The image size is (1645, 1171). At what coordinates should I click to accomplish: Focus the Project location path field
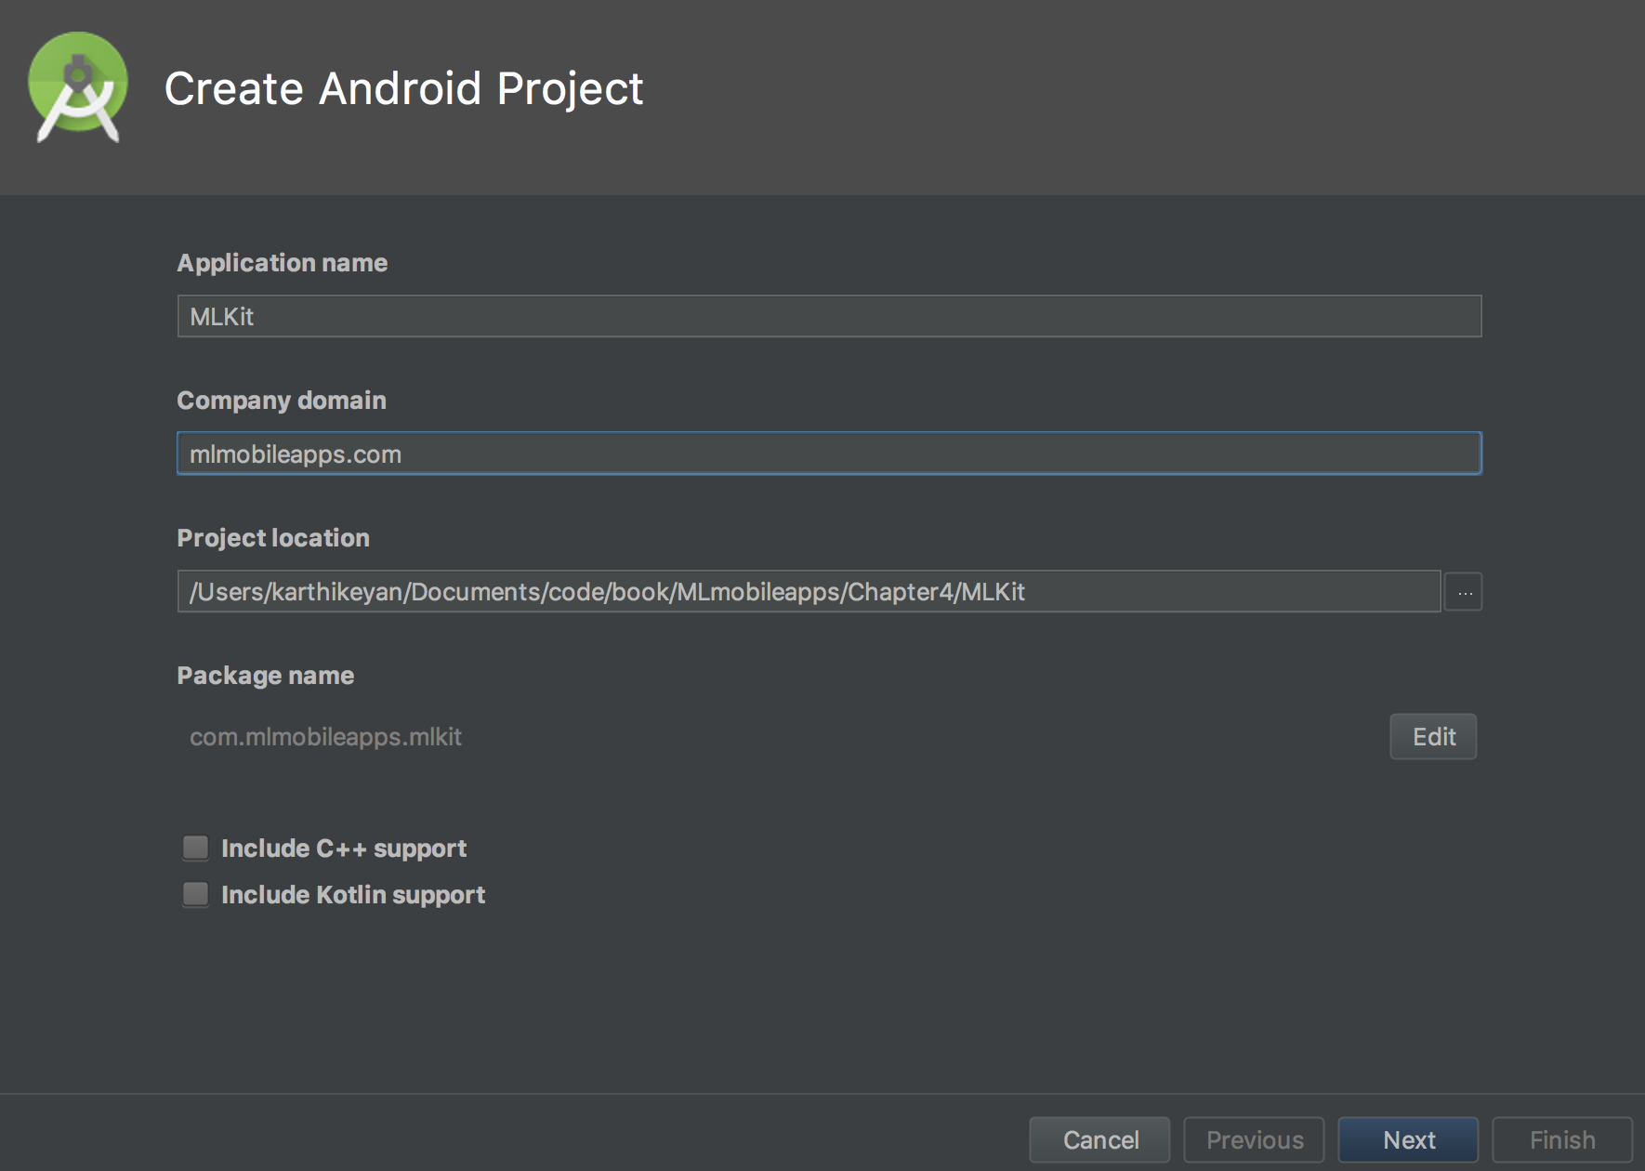[x=809, y=592]
